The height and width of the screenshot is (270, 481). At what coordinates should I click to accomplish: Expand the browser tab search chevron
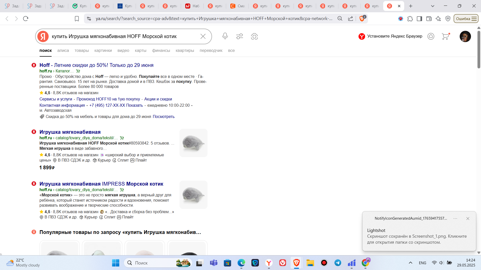(x=432, y=6)
